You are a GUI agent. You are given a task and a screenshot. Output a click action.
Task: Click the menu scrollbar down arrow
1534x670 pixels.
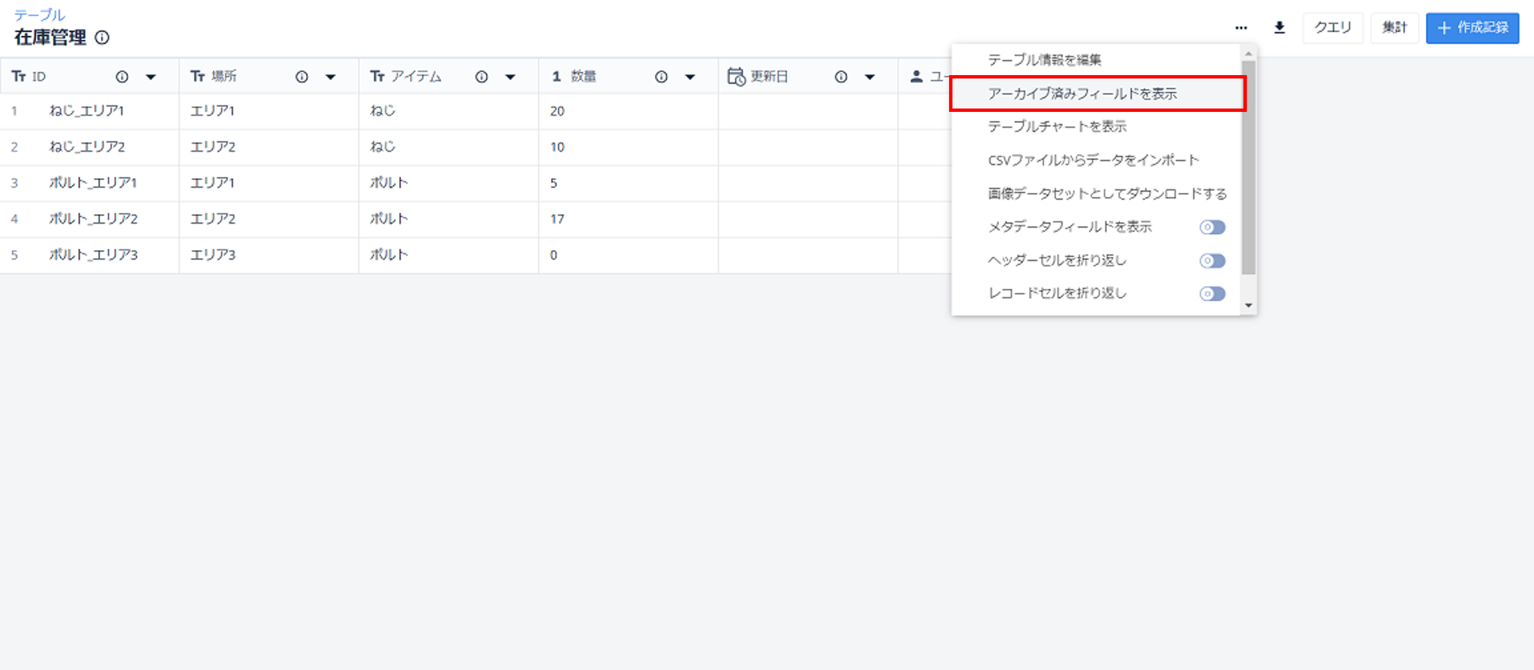pos(1249,306)
